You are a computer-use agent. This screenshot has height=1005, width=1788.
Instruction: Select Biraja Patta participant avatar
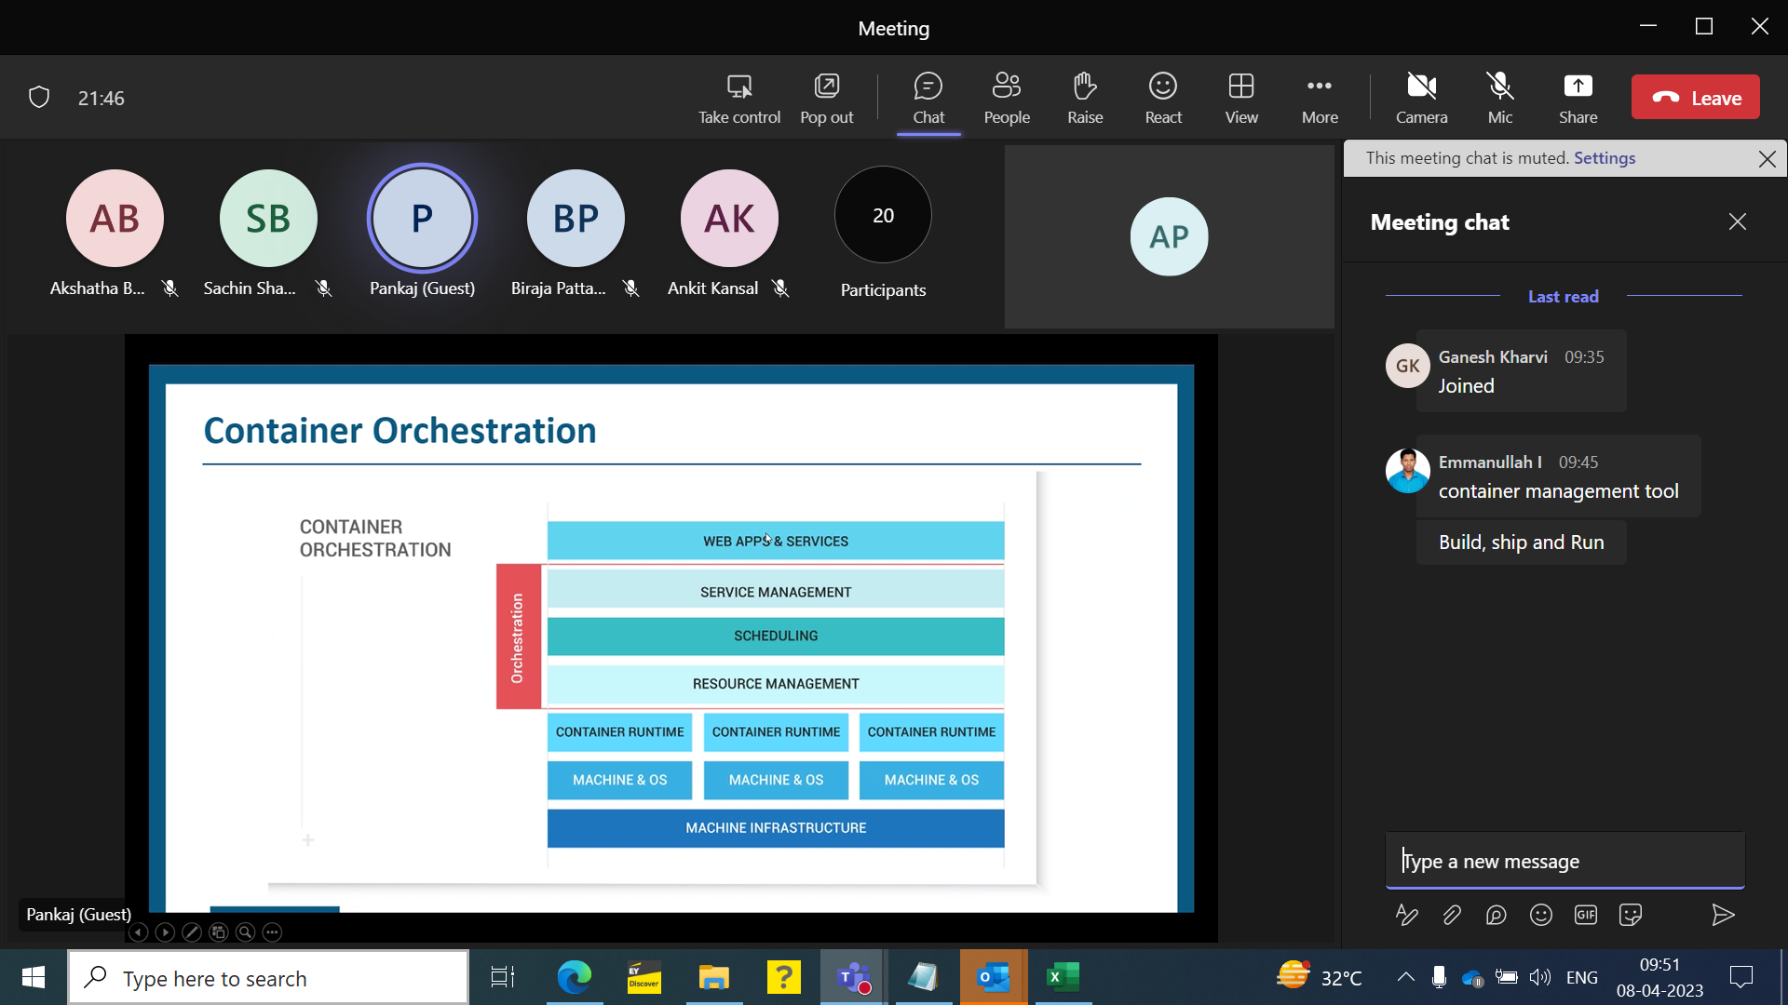click(x=576, y=219)
